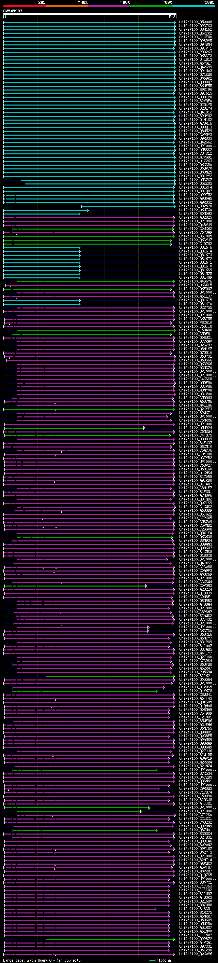Select the UniRef100_A7PG91 hit label
The image size is (218, 963).
coord(196,157)
